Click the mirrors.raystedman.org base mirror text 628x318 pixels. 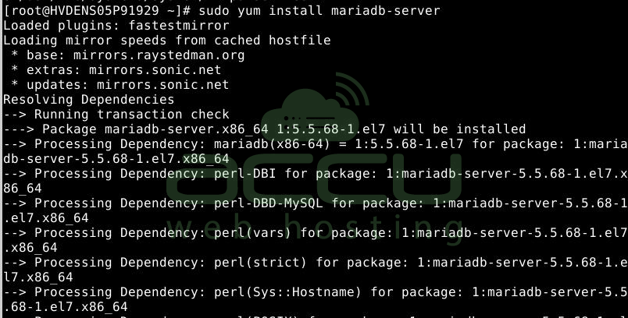point(159,55)
